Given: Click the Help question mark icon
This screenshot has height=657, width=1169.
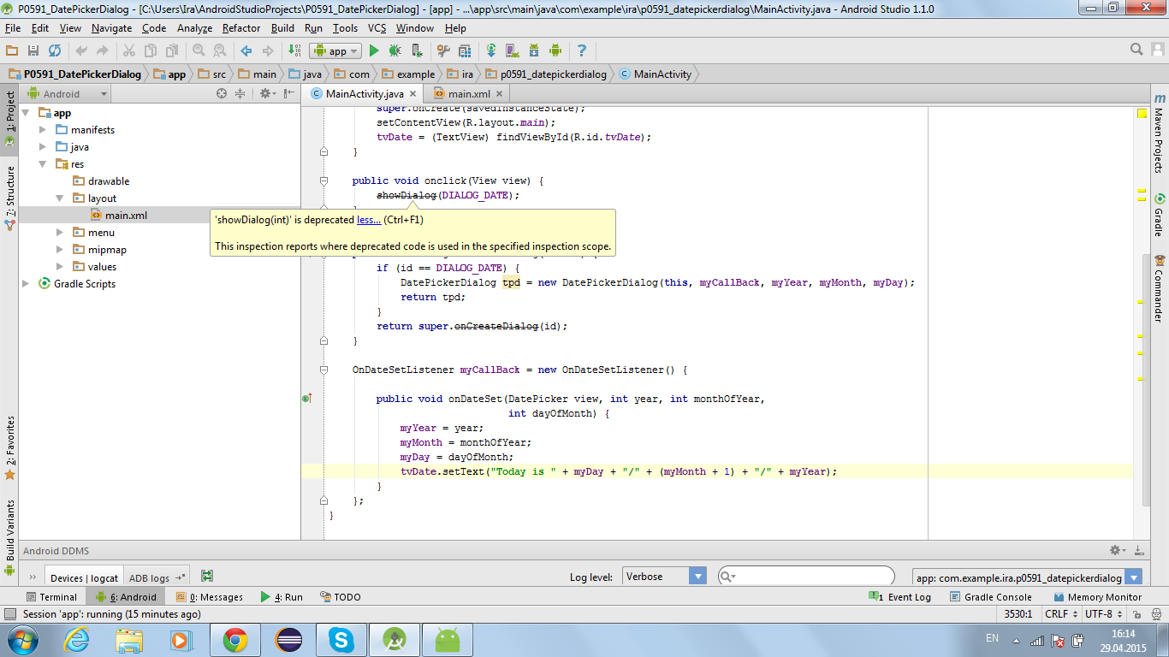Looking at the screenshot, I should 582,51.
